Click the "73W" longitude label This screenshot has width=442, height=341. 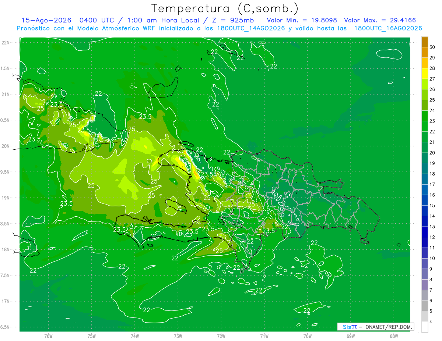point(178,336)
